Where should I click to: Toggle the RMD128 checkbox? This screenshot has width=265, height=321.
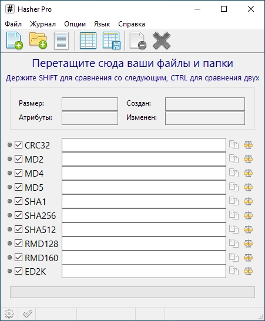click(18, 243)
